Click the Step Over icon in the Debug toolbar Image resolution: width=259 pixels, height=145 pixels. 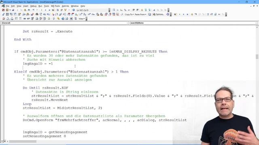point(200,14)
